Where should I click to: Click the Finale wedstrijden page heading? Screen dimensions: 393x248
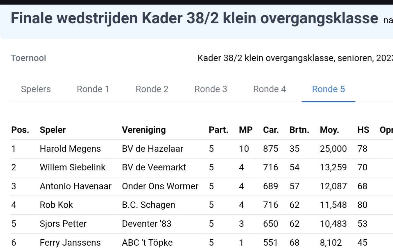194,18
